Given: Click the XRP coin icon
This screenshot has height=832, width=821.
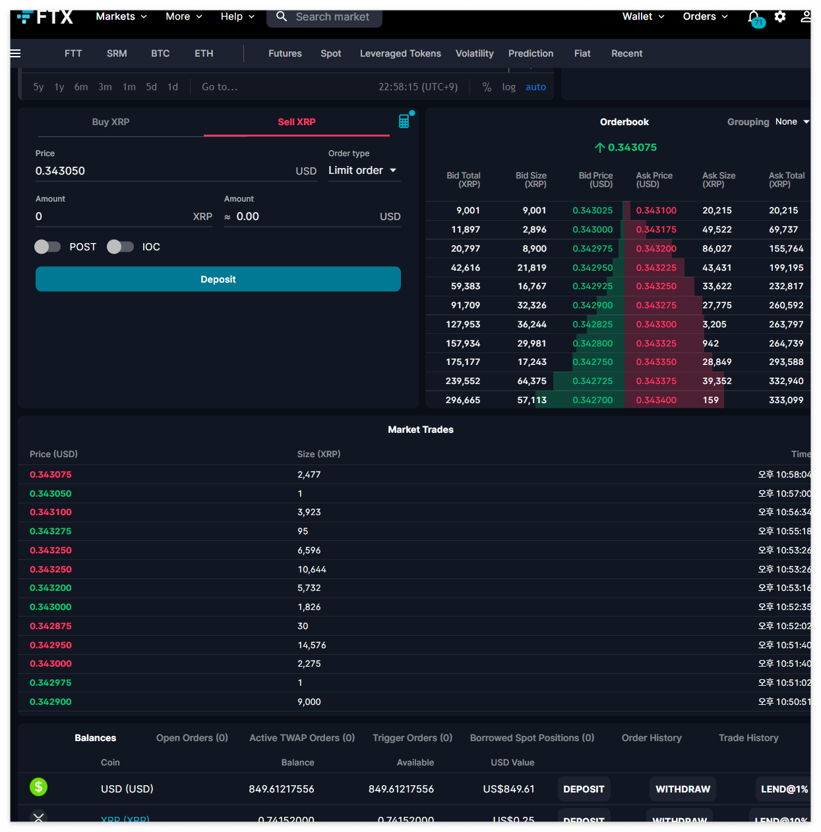Looking at the screenshot, I should click(39, 817).
